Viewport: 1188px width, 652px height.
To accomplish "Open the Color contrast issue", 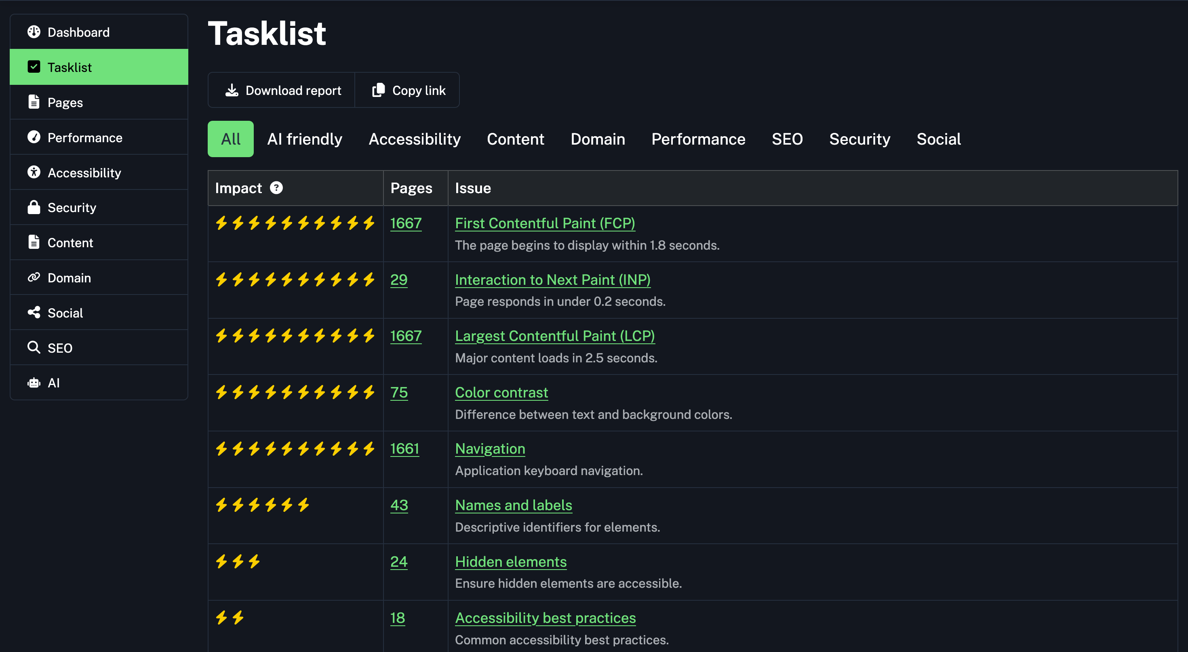I will 501,392.
